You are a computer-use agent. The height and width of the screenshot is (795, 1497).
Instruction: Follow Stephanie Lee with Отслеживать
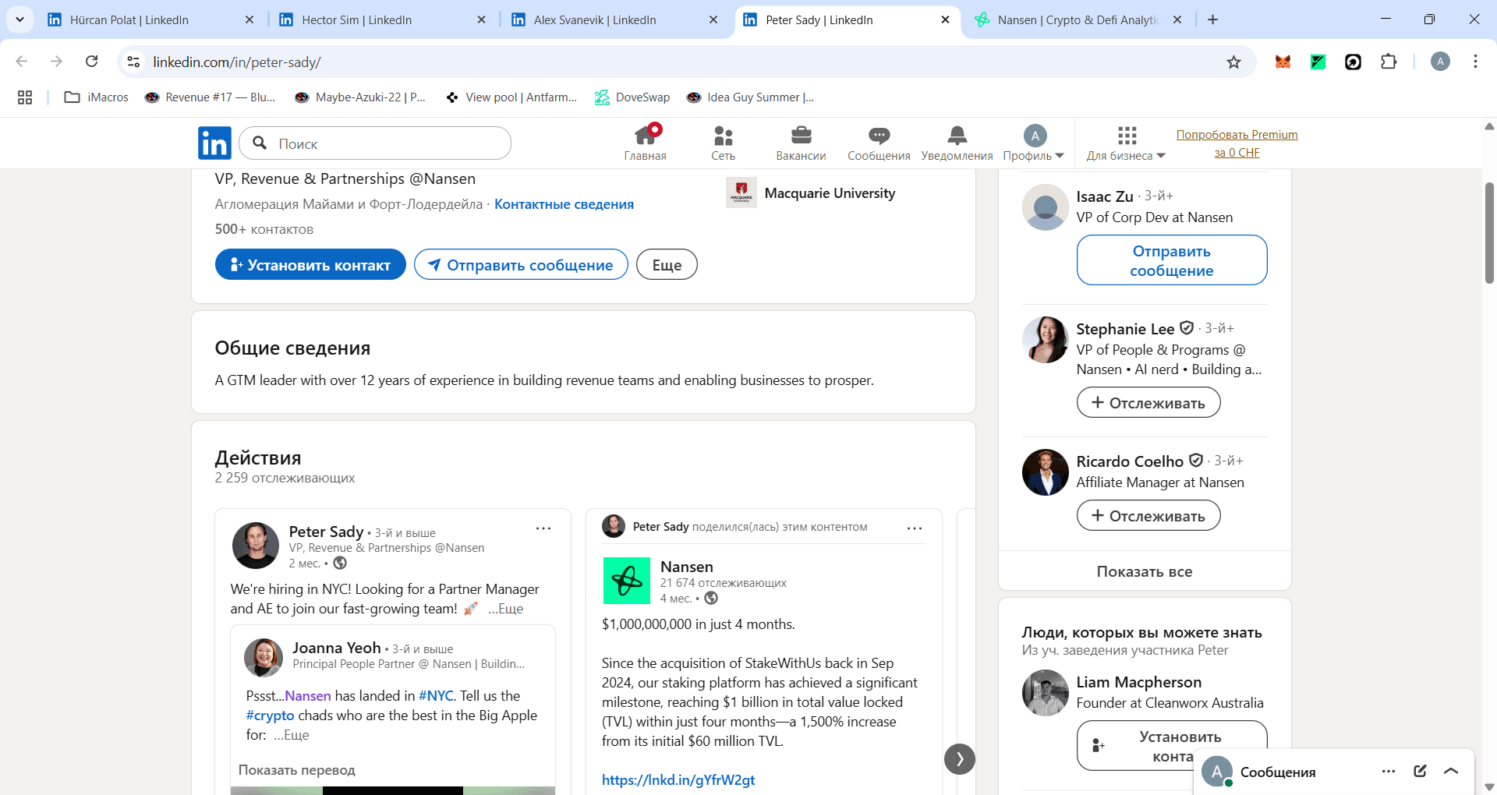tap(1148, 403)
